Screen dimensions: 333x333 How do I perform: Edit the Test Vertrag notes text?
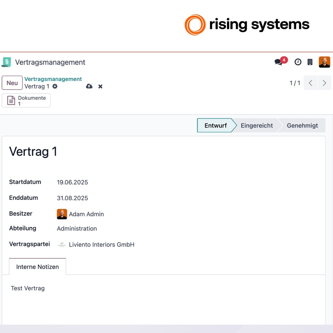click(x=28, y=288)
